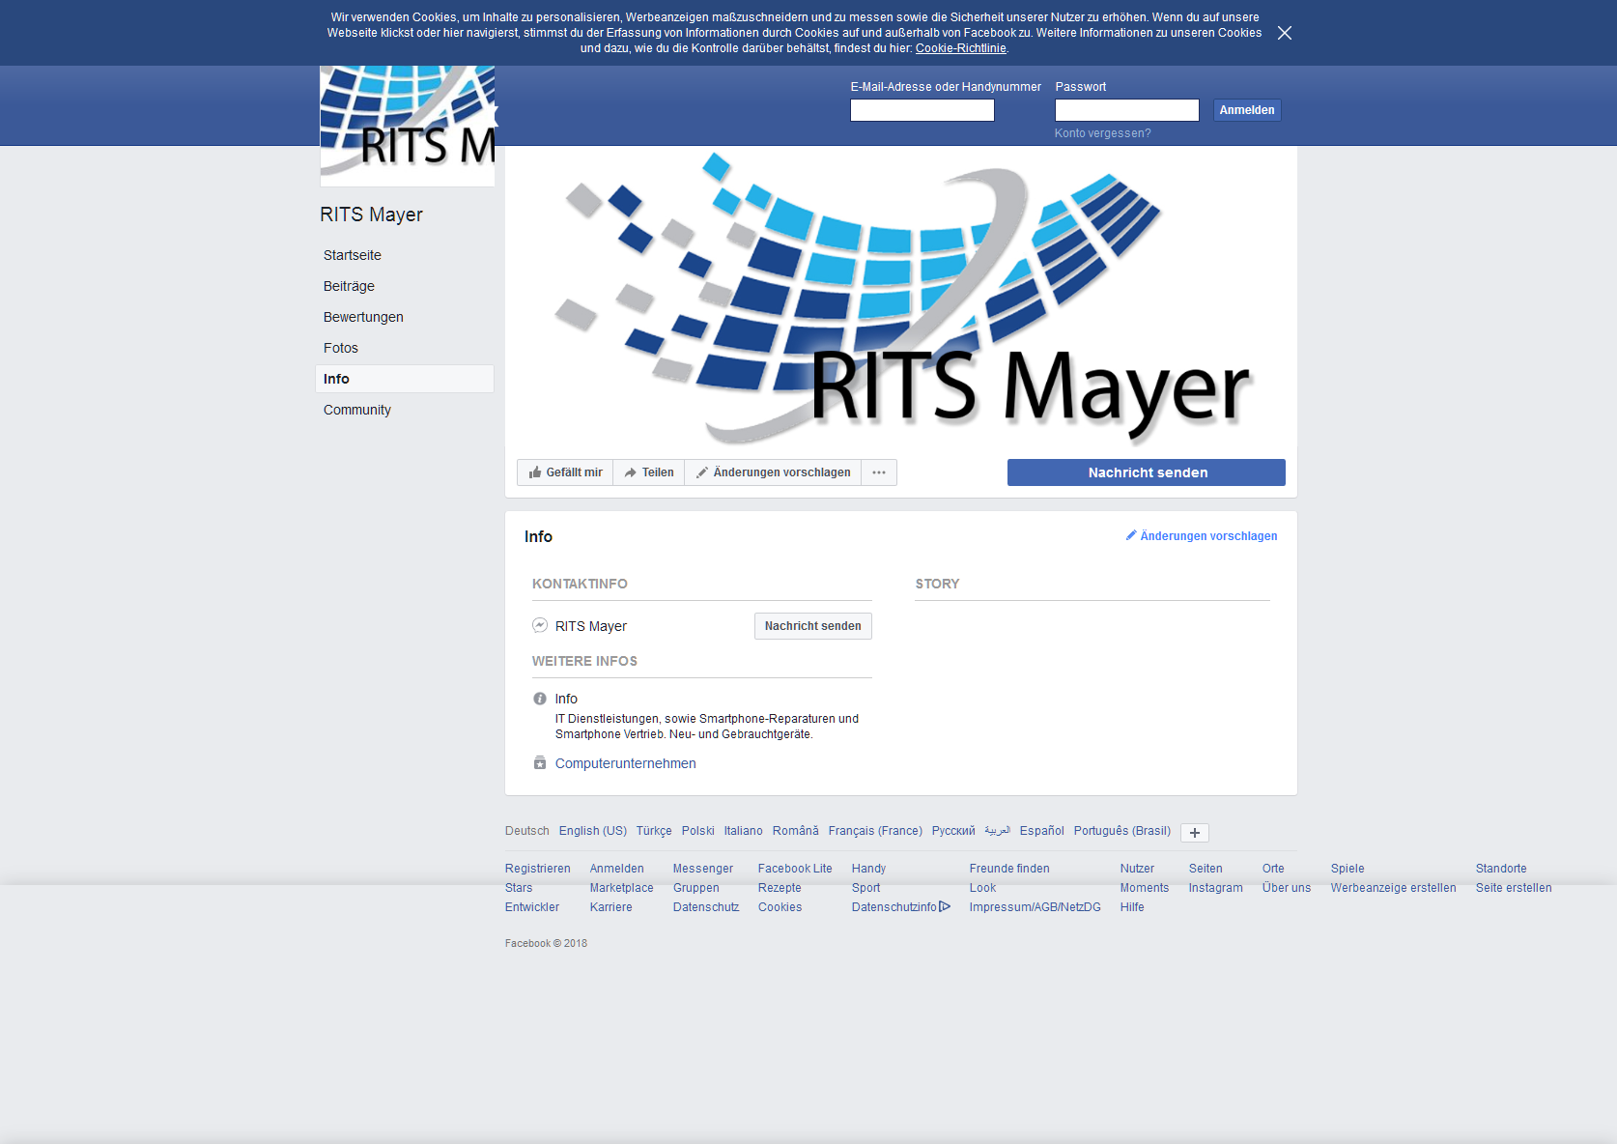Open the Beiträge tab
Viewport: 1617px width, 1144px height.
pos(349,286)
